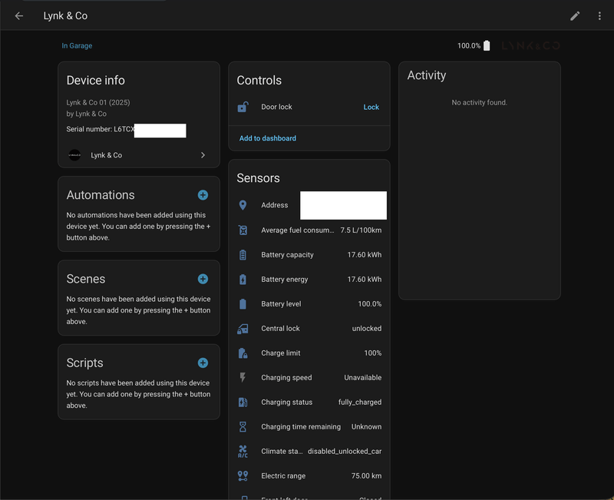
Task: Click the Charge limit battery-lock icon
Action: [x=243, y=353]
